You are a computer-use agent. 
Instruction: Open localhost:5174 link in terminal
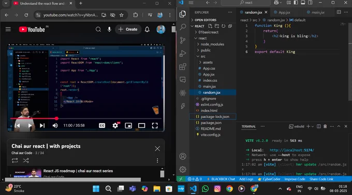(x=292, y=150)
